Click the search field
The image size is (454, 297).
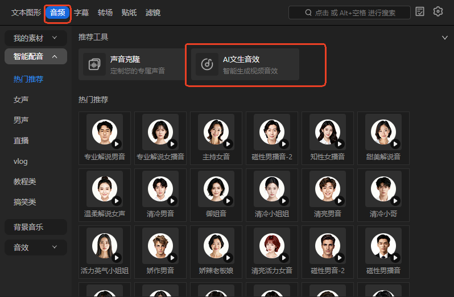[349, 13]
